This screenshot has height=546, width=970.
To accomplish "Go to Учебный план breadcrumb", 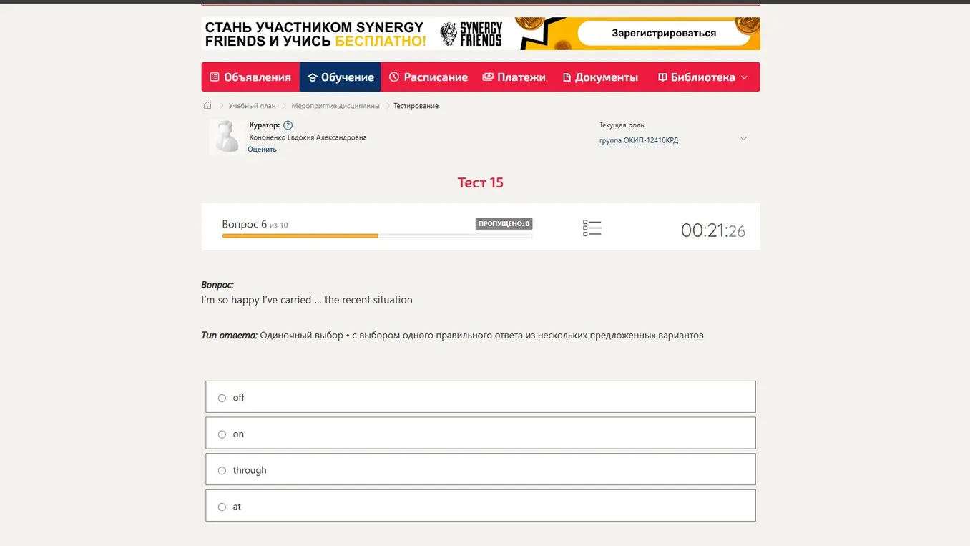I will [x=252, y=106].
